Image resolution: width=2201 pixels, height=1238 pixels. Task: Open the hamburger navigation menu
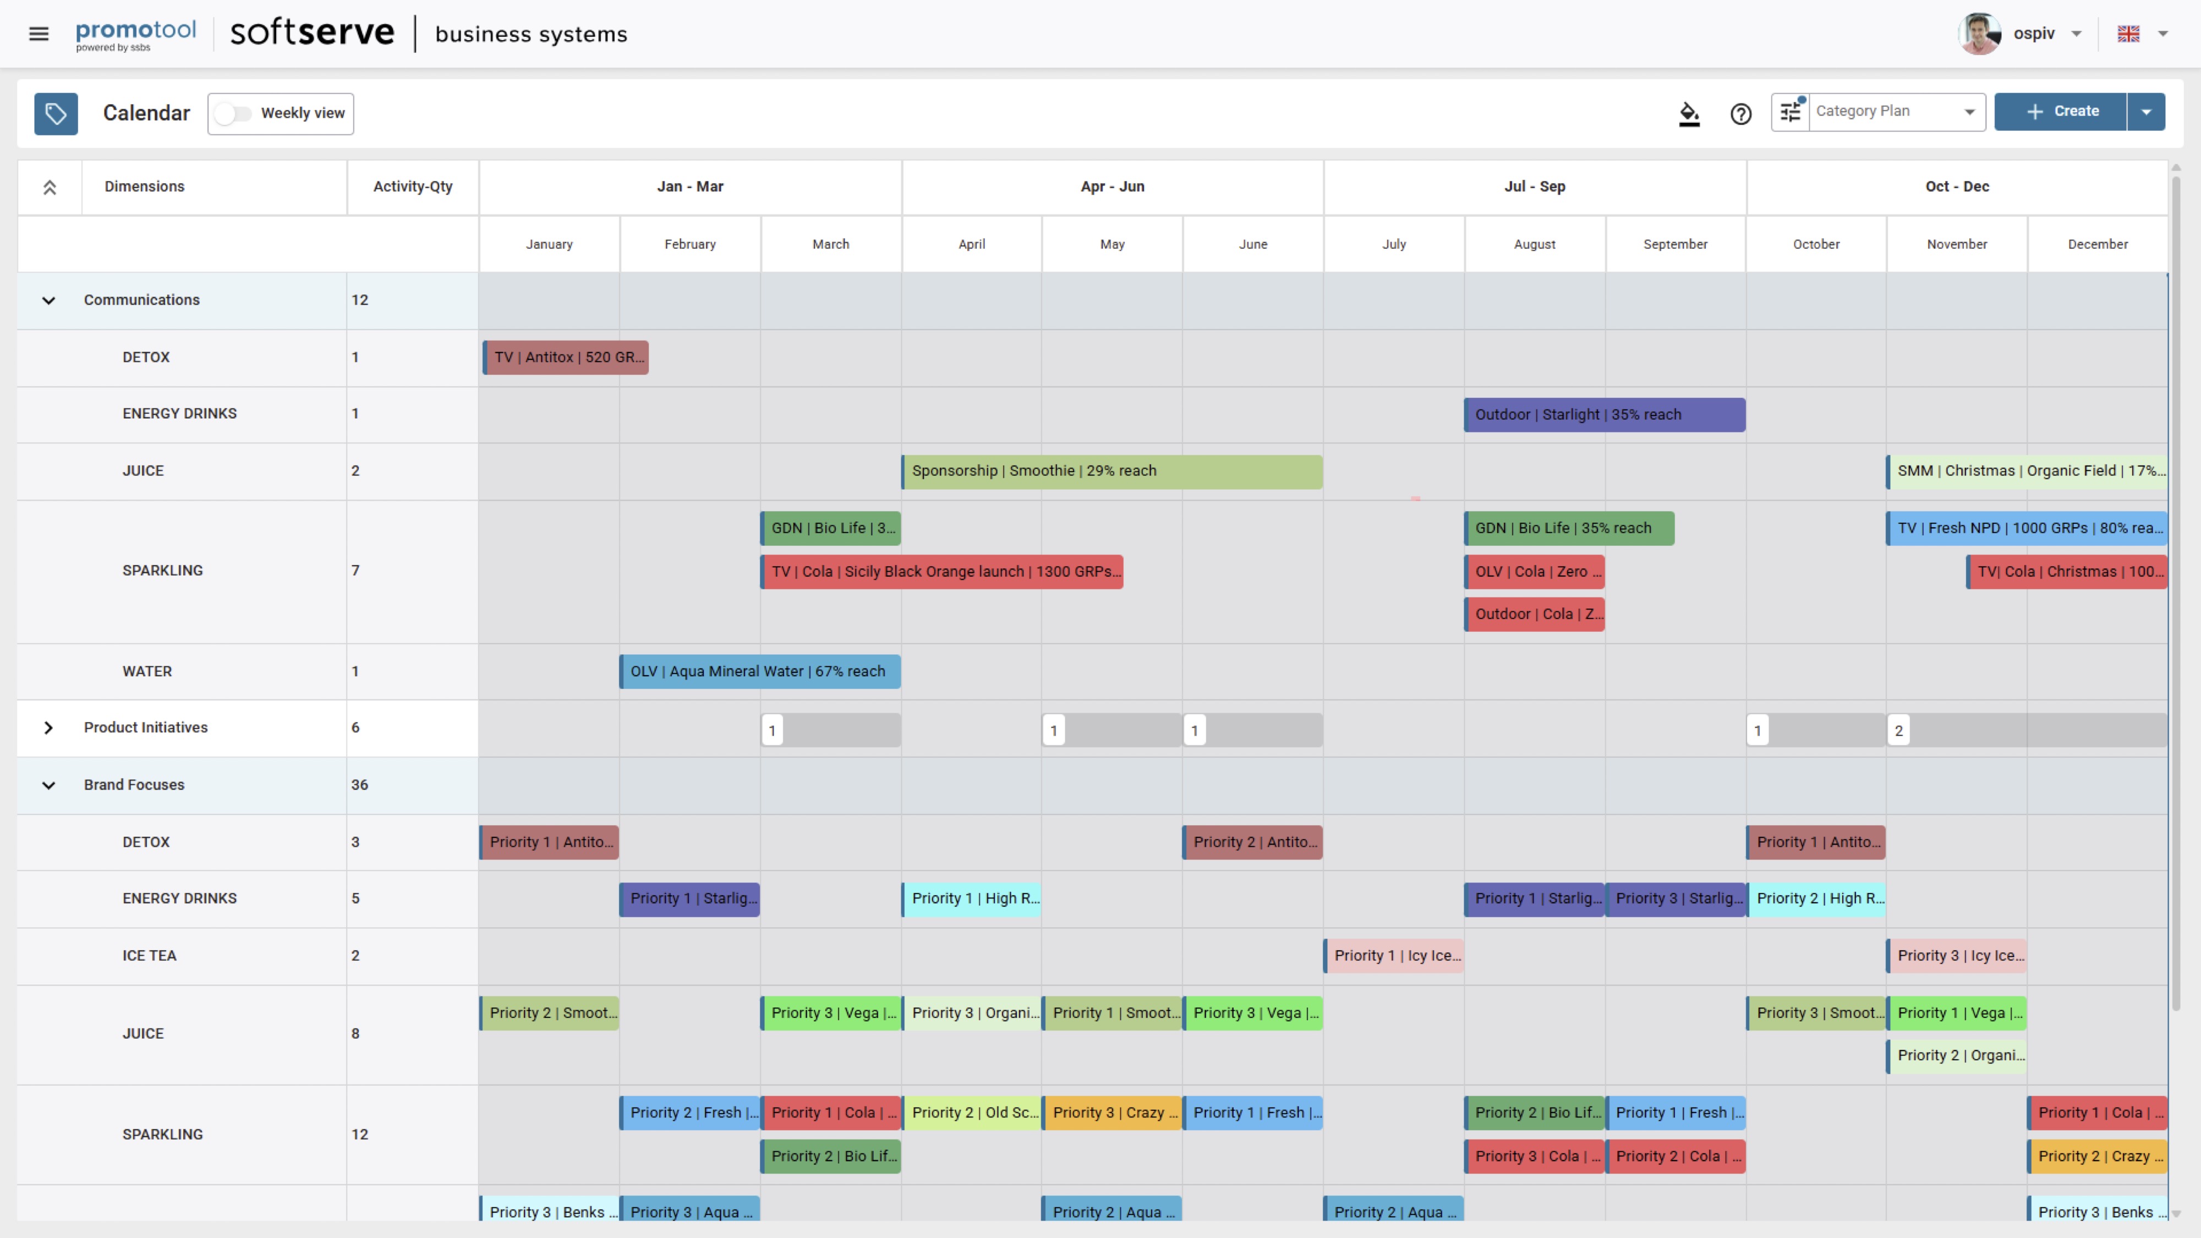(x=39, y=34)
